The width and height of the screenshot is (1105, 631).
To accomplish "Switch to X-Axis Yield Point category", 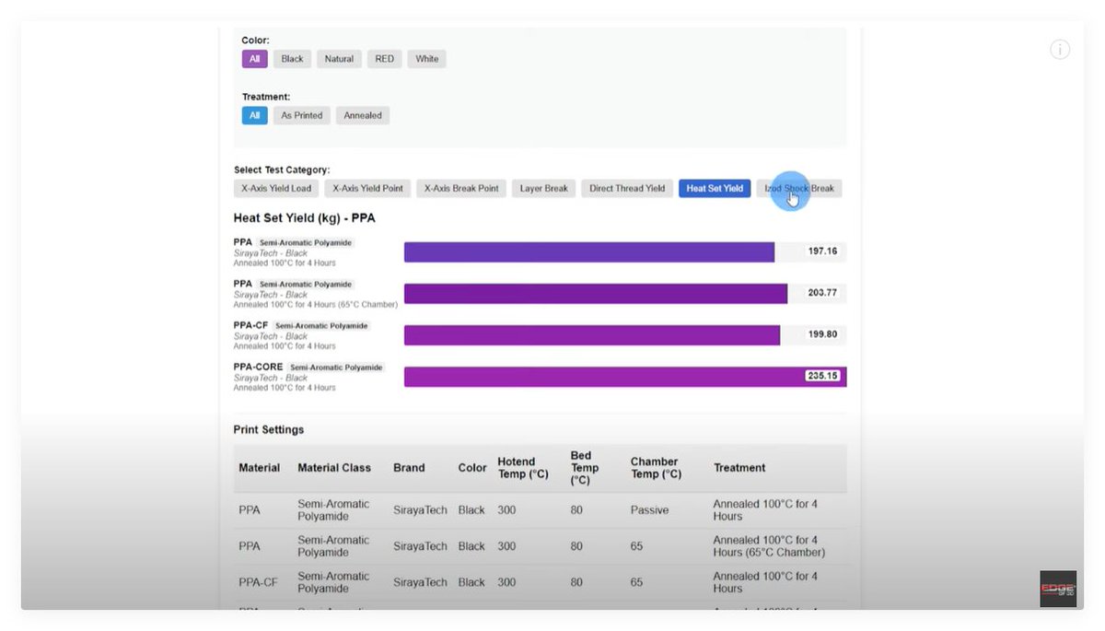I will 368,188.
